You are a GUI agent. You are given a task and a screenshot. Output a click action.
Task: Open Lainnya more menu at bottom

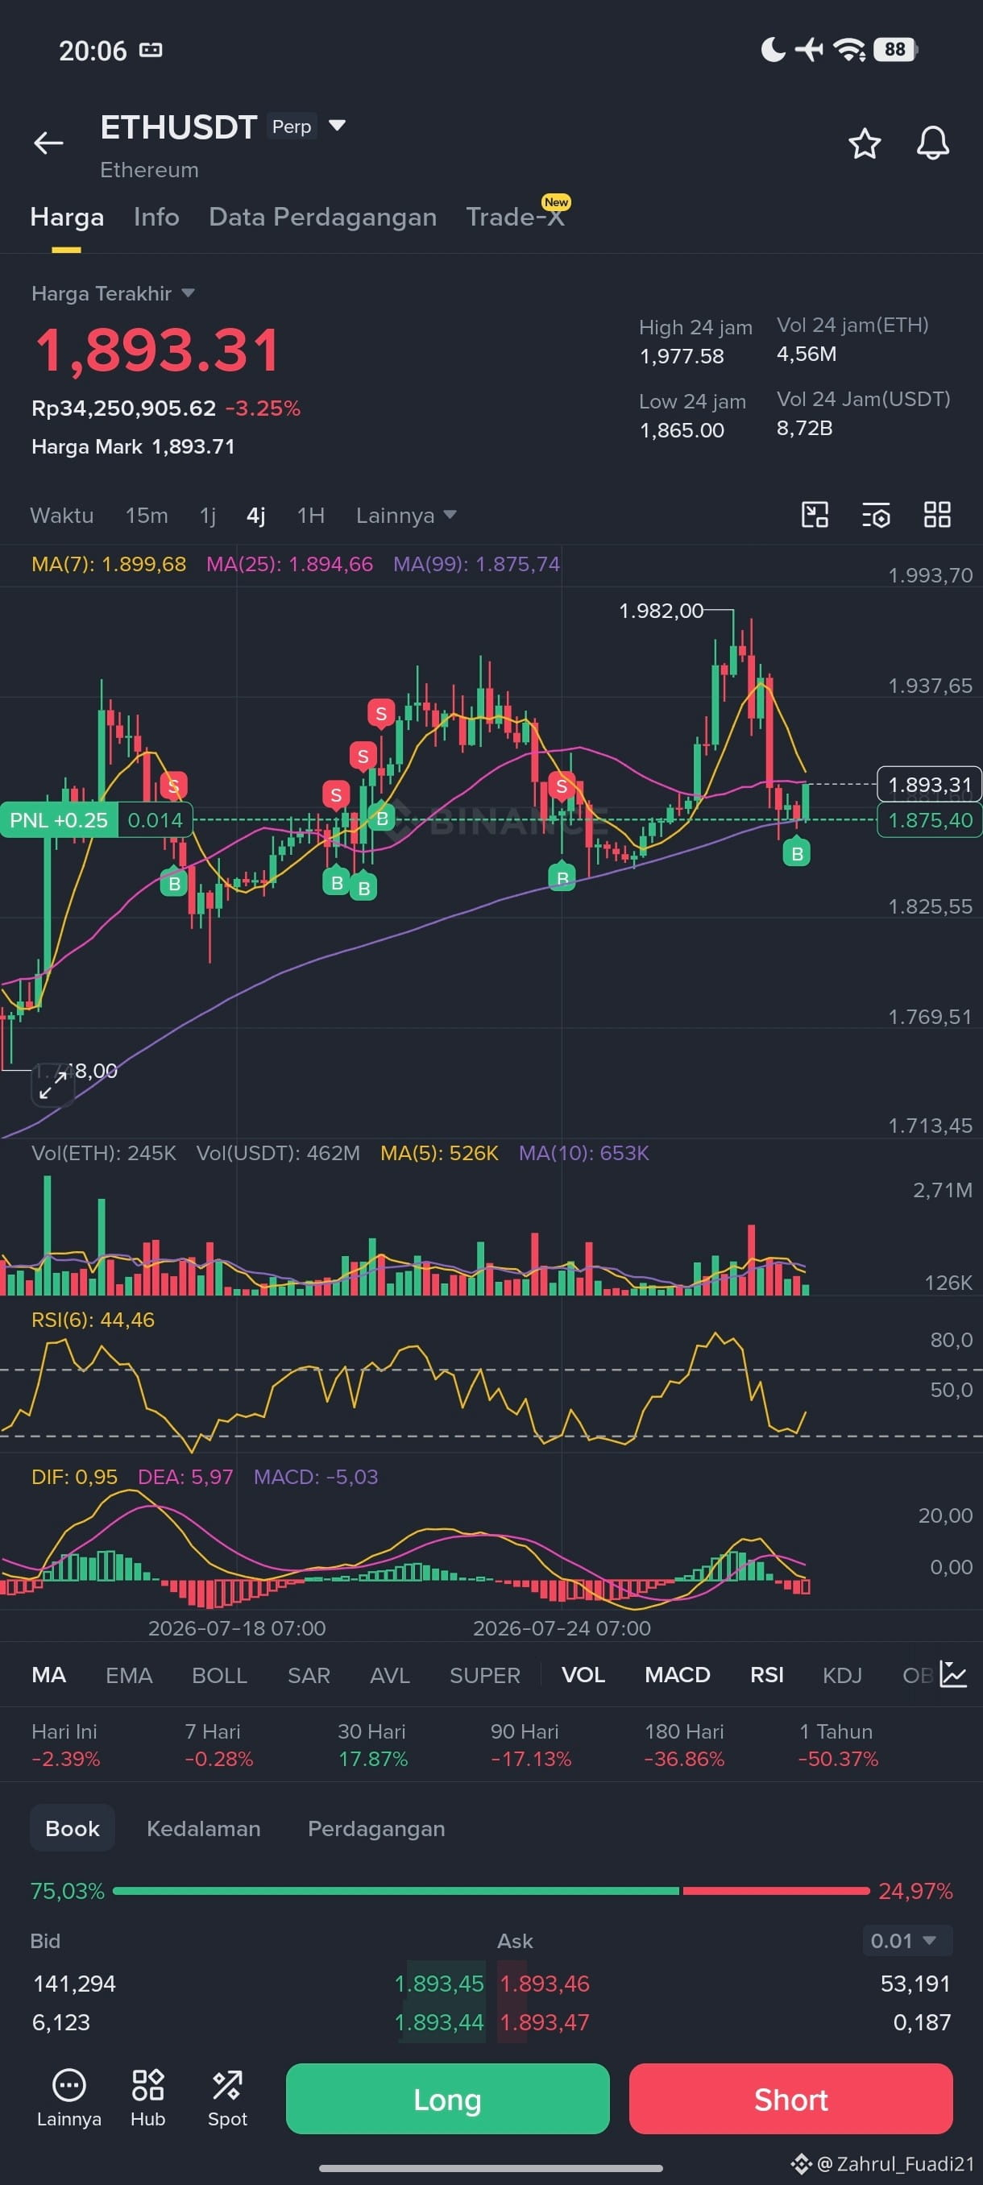pos(68,2098)
